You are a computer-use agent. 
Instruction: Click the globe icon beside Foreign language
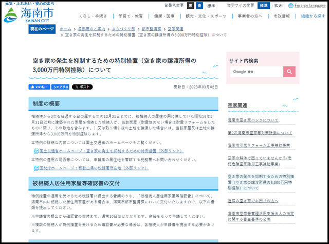tap(290, 6)
